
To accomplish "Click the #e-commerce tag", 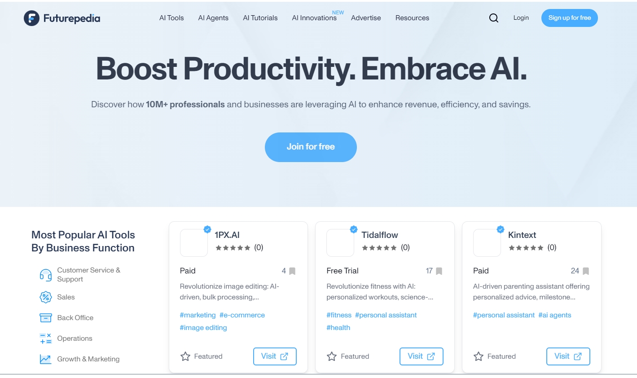I will click(x=242, y=315).
